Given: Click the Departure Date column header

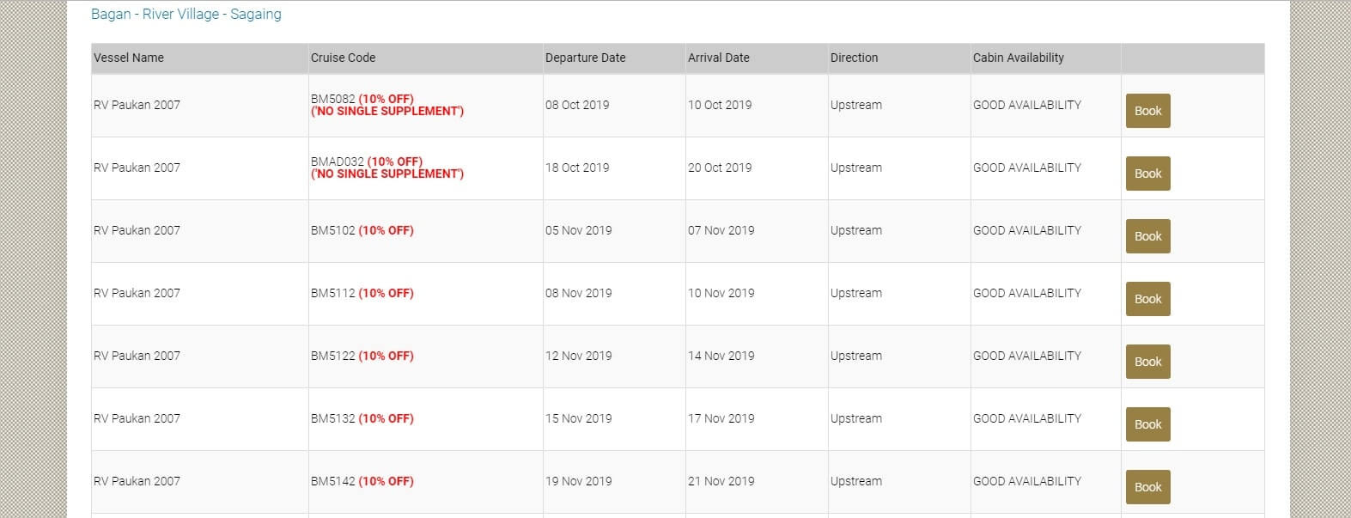Looking at the screenshot, I should [585, 58].
